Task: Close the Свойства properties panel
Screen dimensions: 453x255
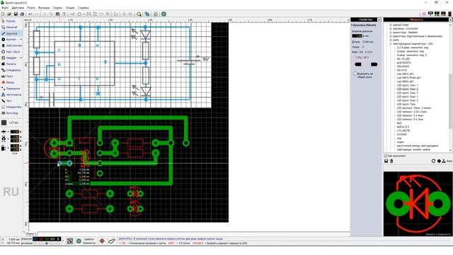Action: [x=379, y=20]
